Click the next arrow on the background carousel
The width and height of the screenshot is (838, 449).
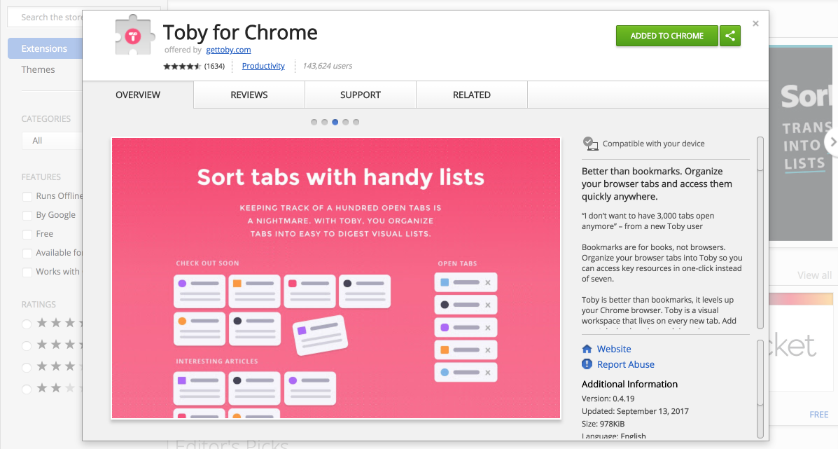coord(832,142)
